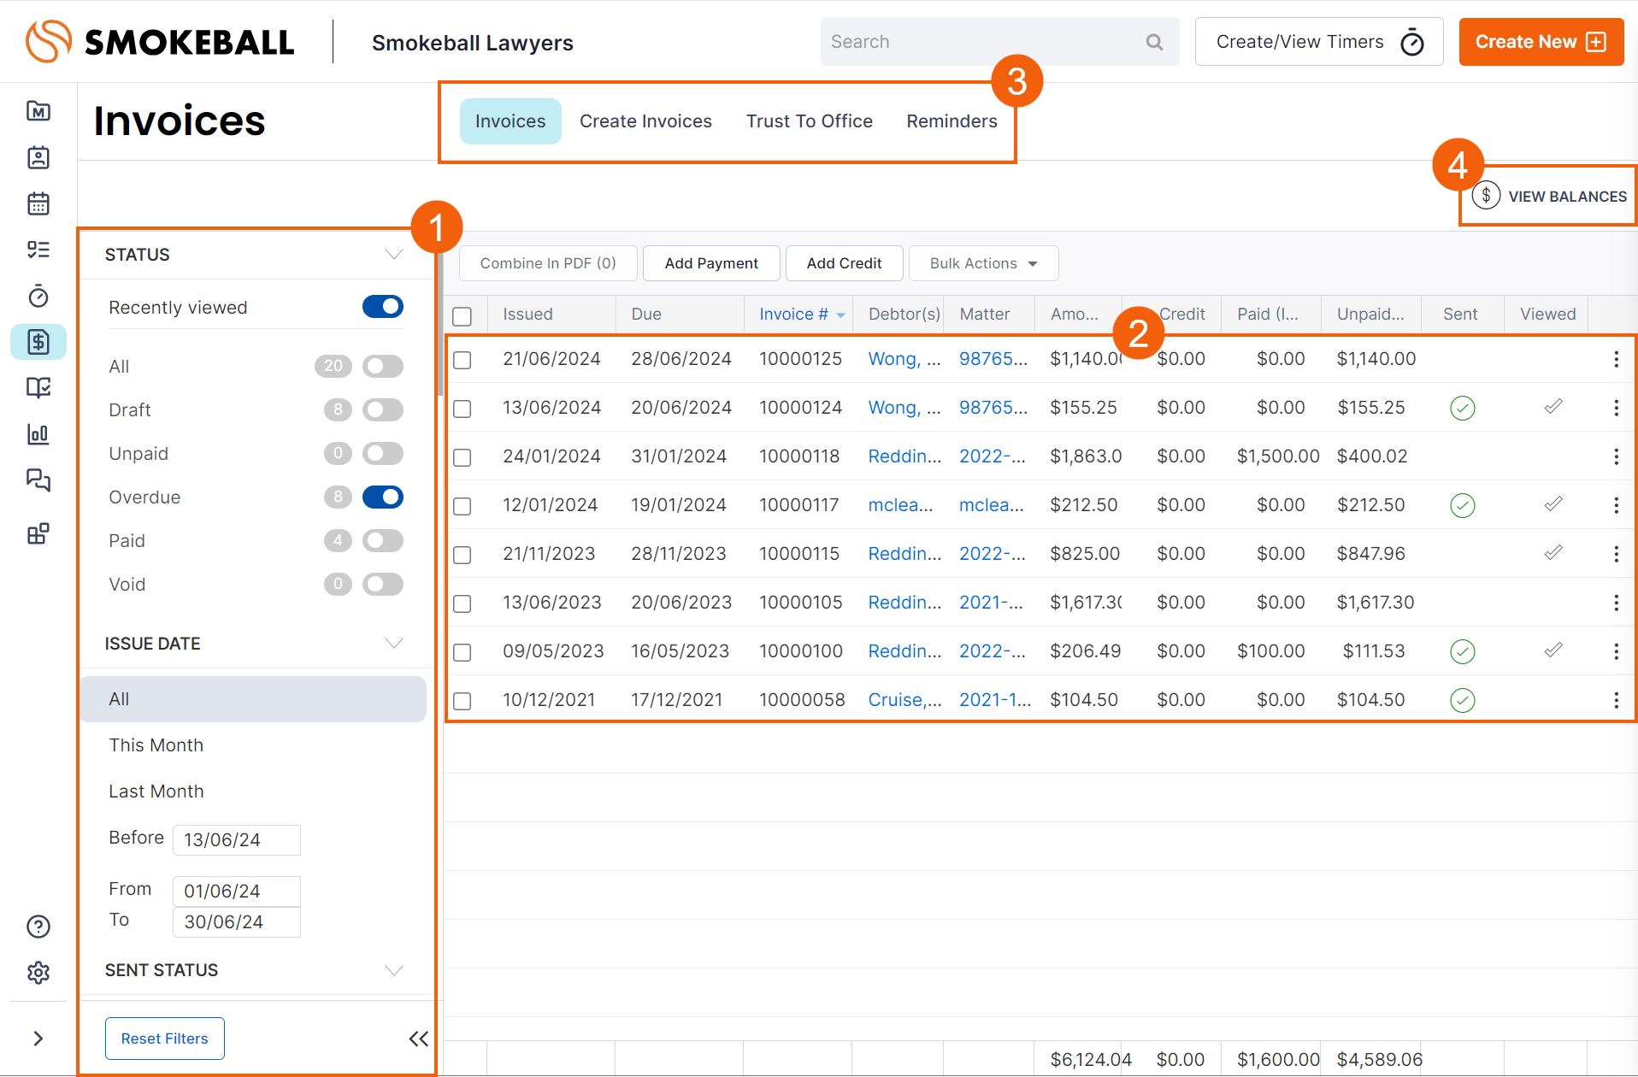Collapse the STATUS filter section
The width and height of the screenshot is (1638, 1077).
(x=393, y=254)
